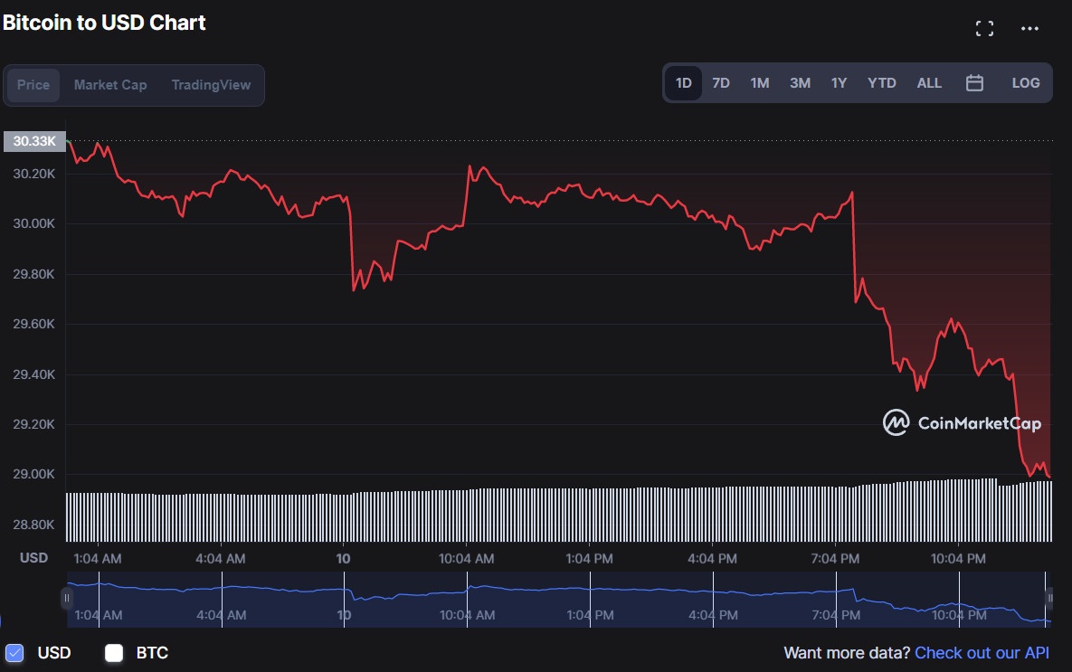Show the YTD time range
1072x672 pixels.
tap(881, 83)
